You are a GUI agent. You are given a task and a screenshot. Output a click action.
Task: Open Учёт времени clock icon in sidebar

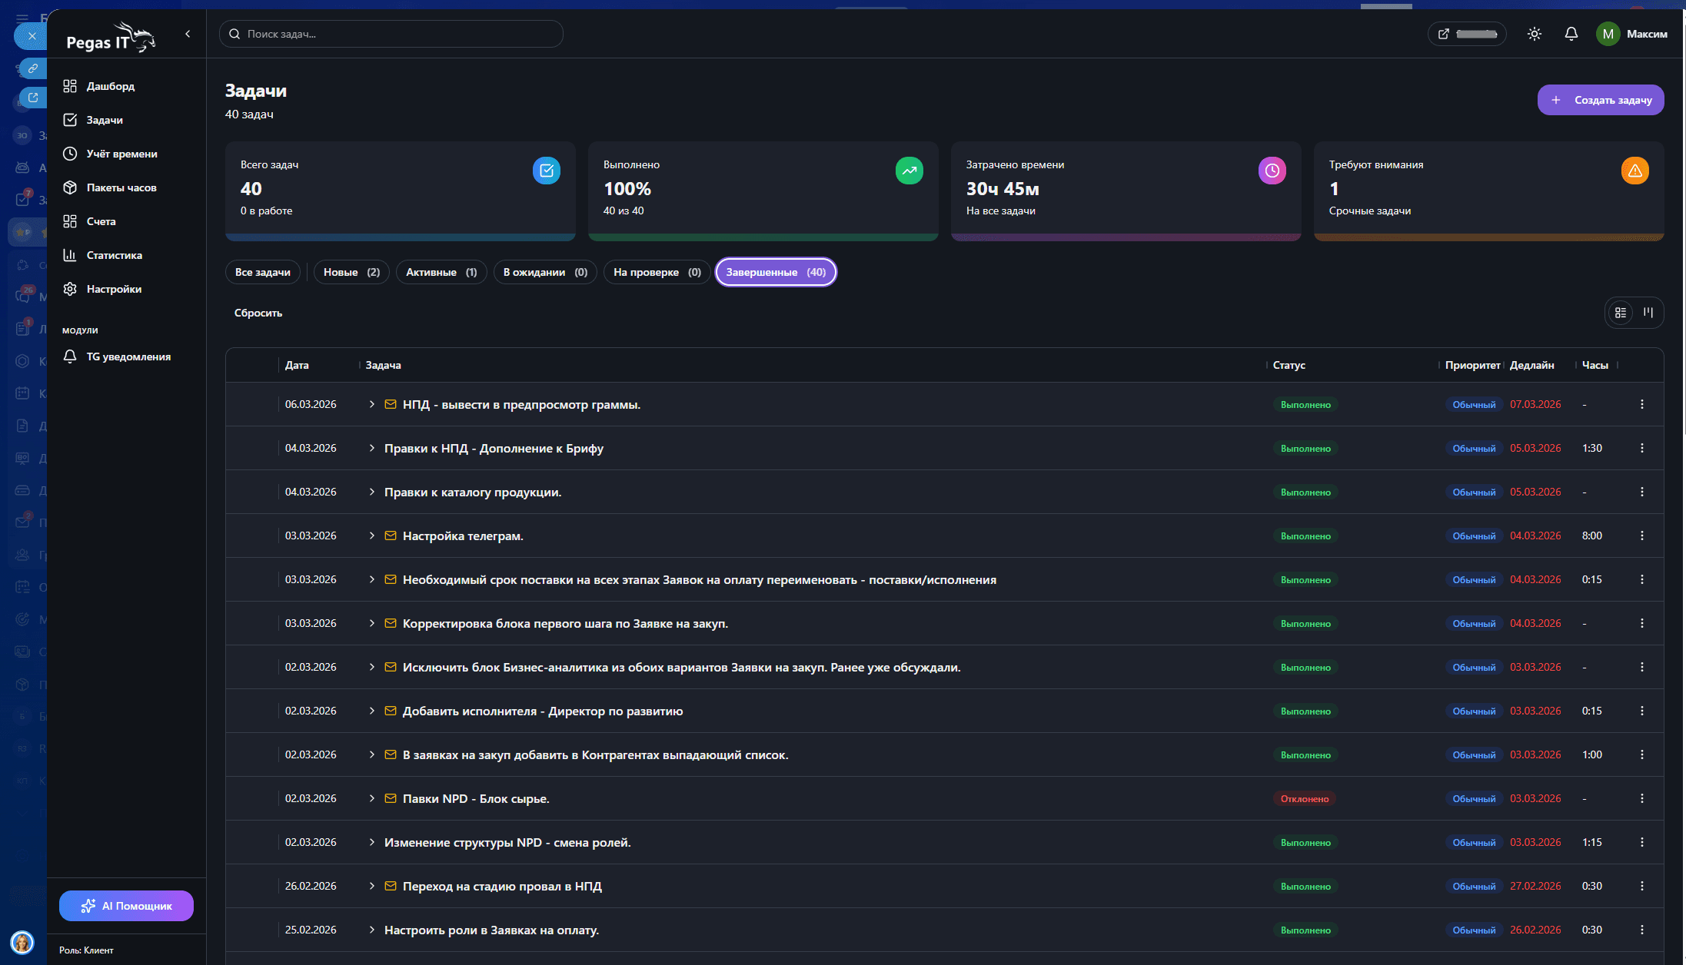point(70,154)
